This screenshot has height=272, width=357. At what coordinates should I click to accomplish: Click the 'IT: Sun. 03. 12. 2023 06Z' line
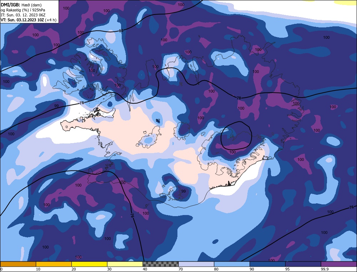[x=24, y=15]
